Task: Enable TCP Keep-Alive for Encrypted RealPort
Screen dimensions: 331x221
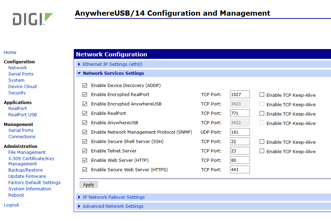Action: (x=262, y=95)
